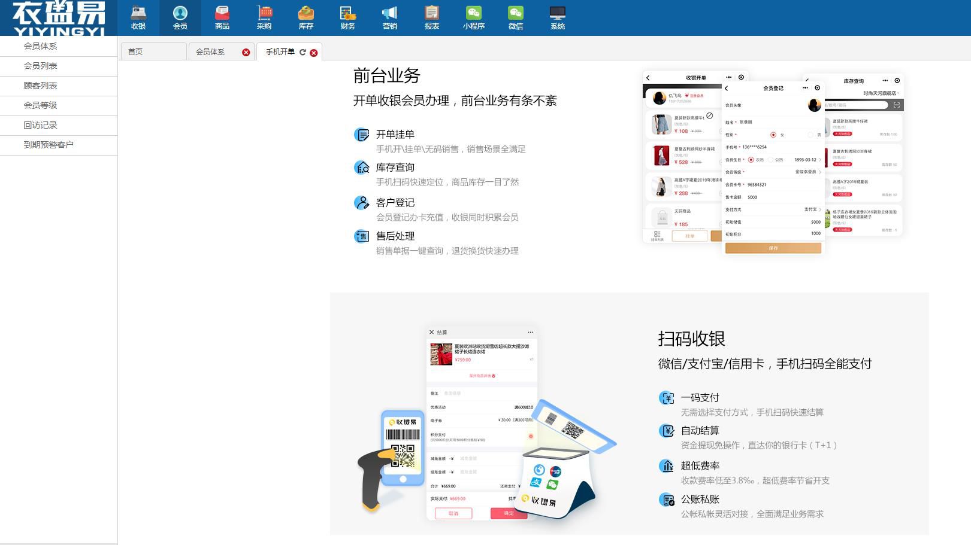The image size is (971, 545).
Task: Open the 小程序 module icon
Action: click(x=474, y=17)
